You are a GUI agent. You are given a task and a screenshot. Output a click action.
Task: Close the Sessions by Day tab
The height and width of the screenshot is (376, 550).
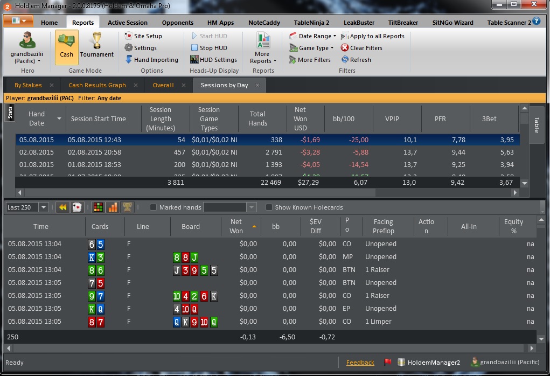pyautogui.click(x=257, y=85)
